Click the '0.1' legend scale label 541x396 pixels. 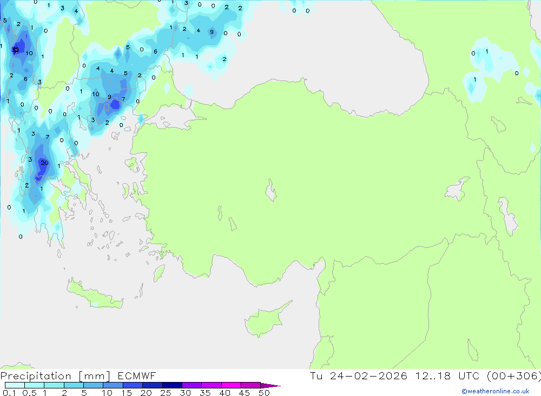coord(9,393)
